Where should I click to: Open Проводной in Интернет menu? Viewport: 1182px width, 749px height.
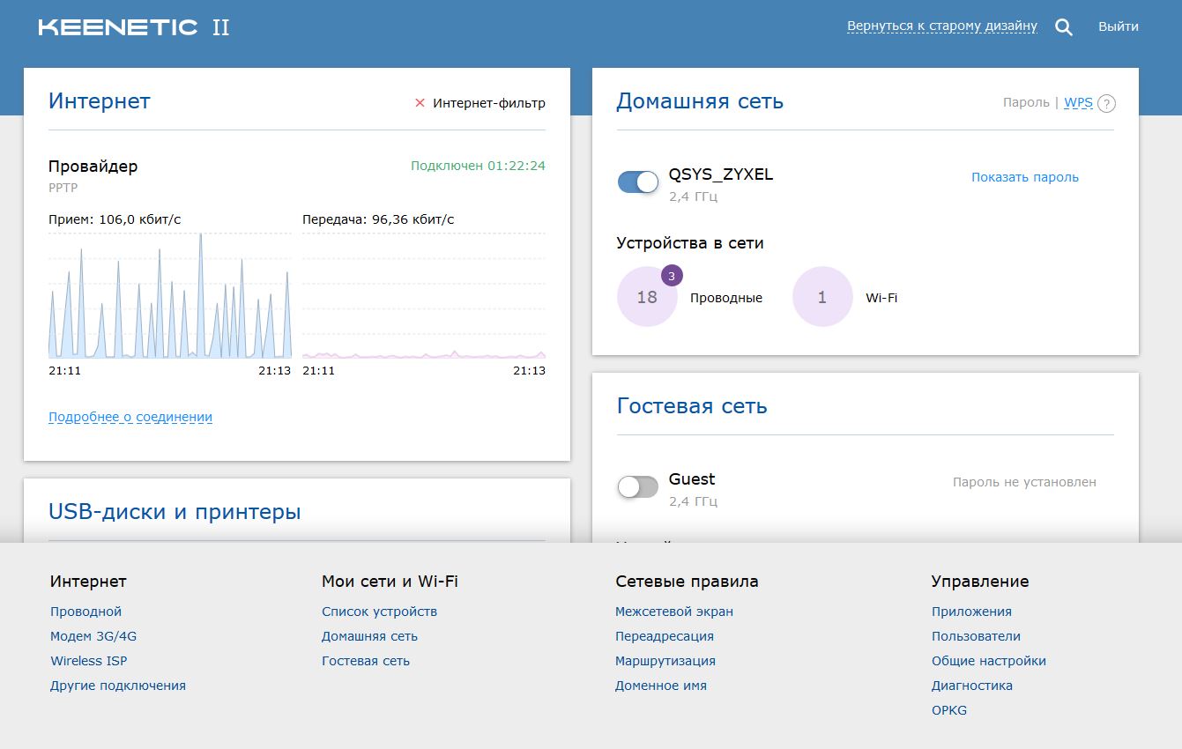(85, 612)
